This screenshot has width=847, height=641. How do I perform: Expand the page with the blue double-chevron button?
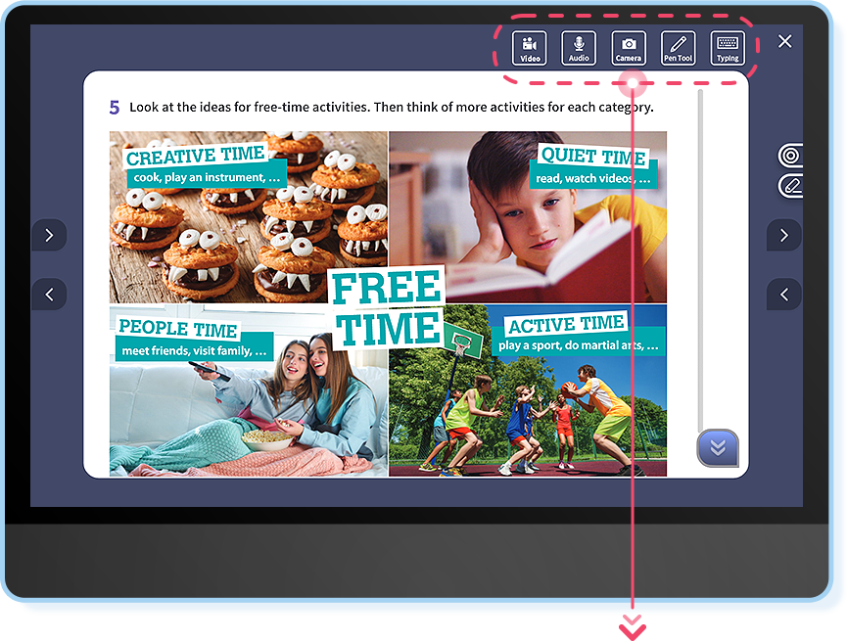coord(718,448)
